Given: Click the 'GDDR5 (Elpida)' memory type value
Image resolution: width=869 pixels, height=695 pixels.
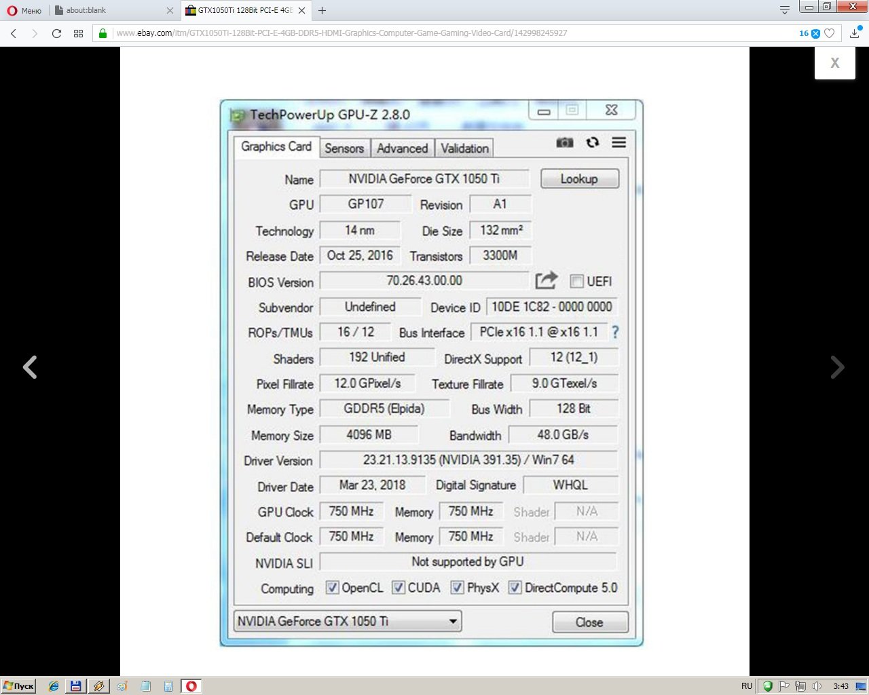Looking at the screenshot, I should (x=384, y=409).
